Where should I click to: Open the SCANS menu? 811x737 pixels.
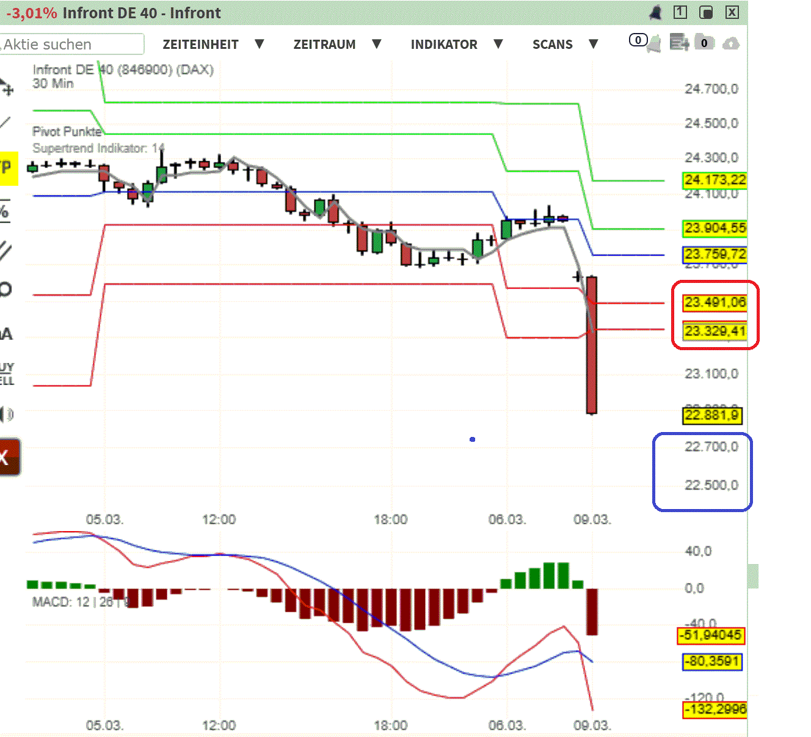click(552, 44)
